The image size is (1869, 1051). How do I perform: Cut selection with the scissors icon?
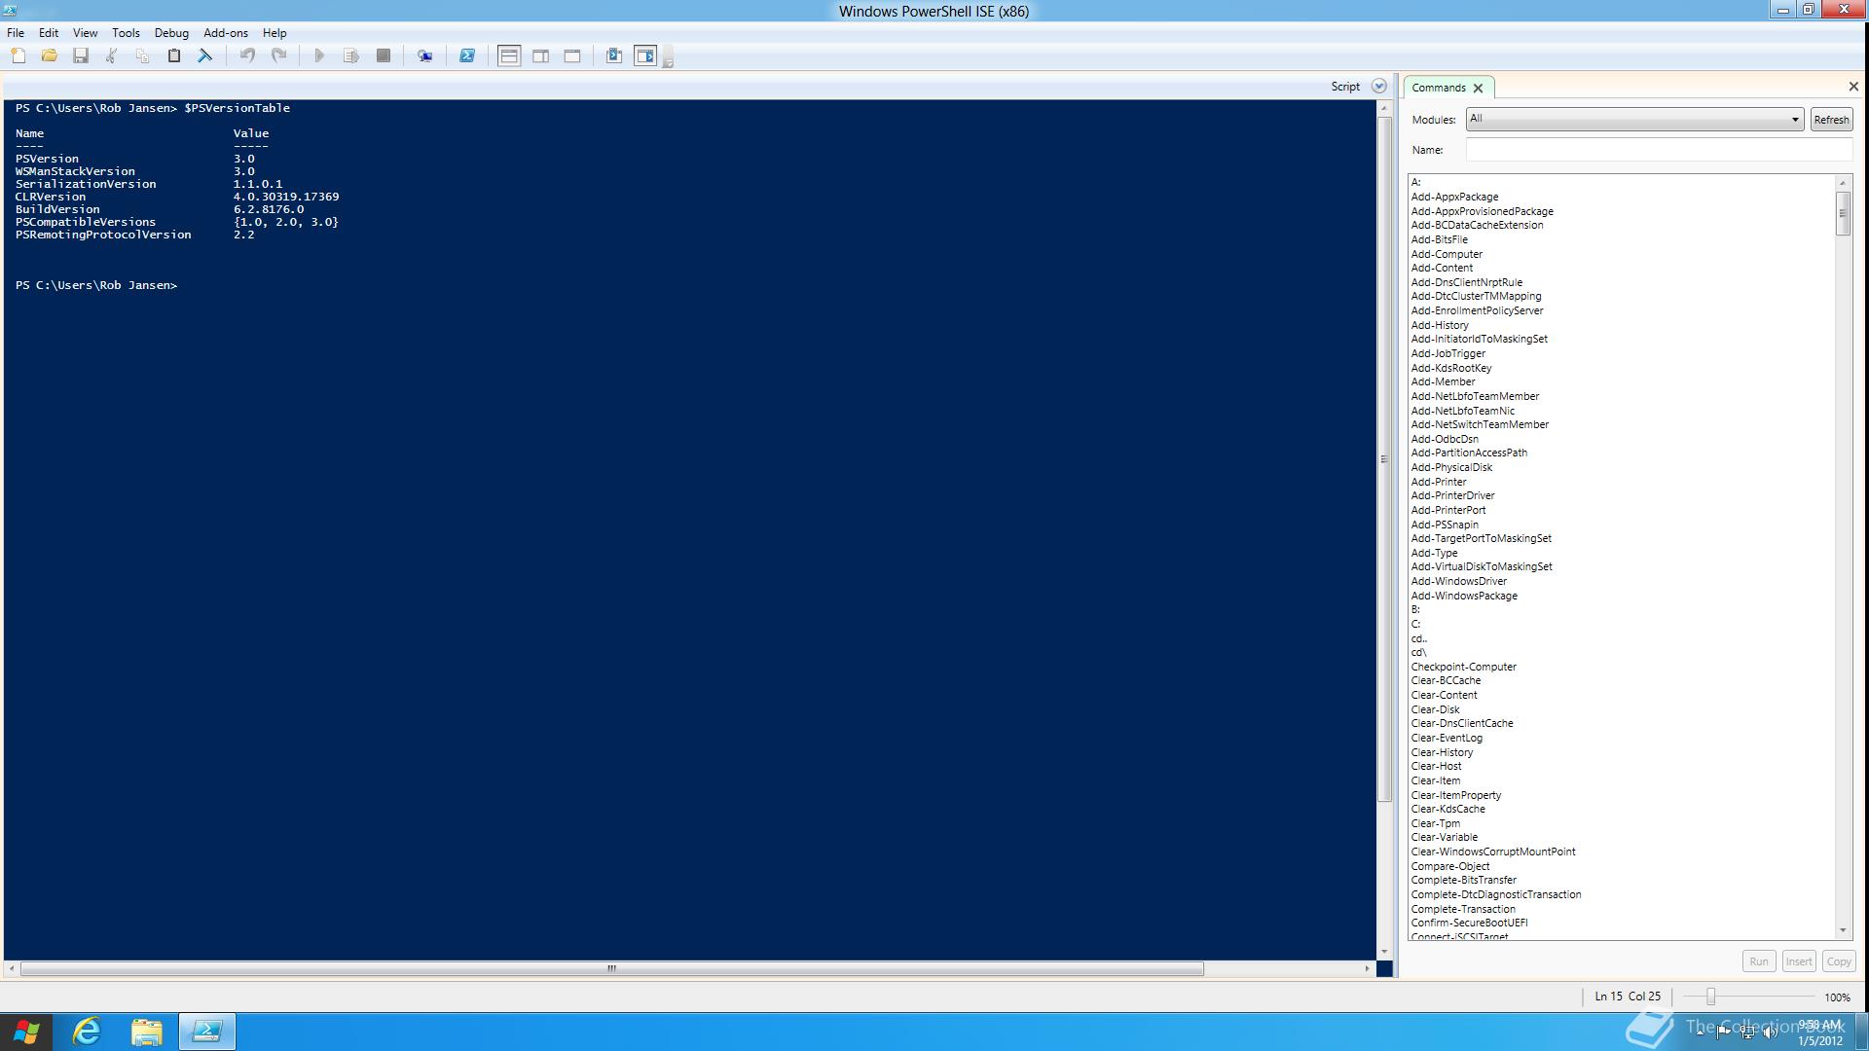(112, 56)
